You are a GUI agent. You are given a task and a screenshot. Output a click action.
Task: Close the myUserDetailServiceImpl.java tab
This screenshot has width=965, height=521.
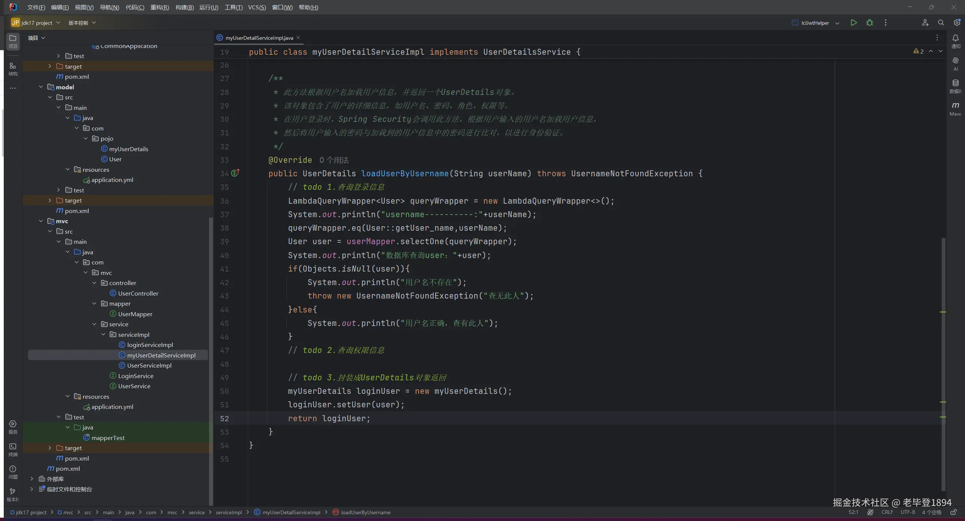click(x=298, y=38)
